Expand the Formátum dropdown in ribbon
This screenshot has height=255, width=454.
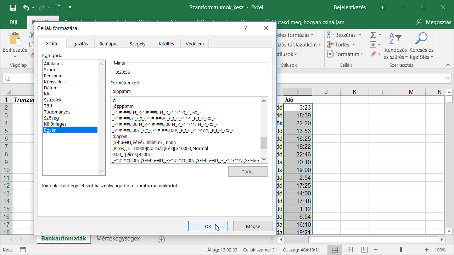(362, 54)
